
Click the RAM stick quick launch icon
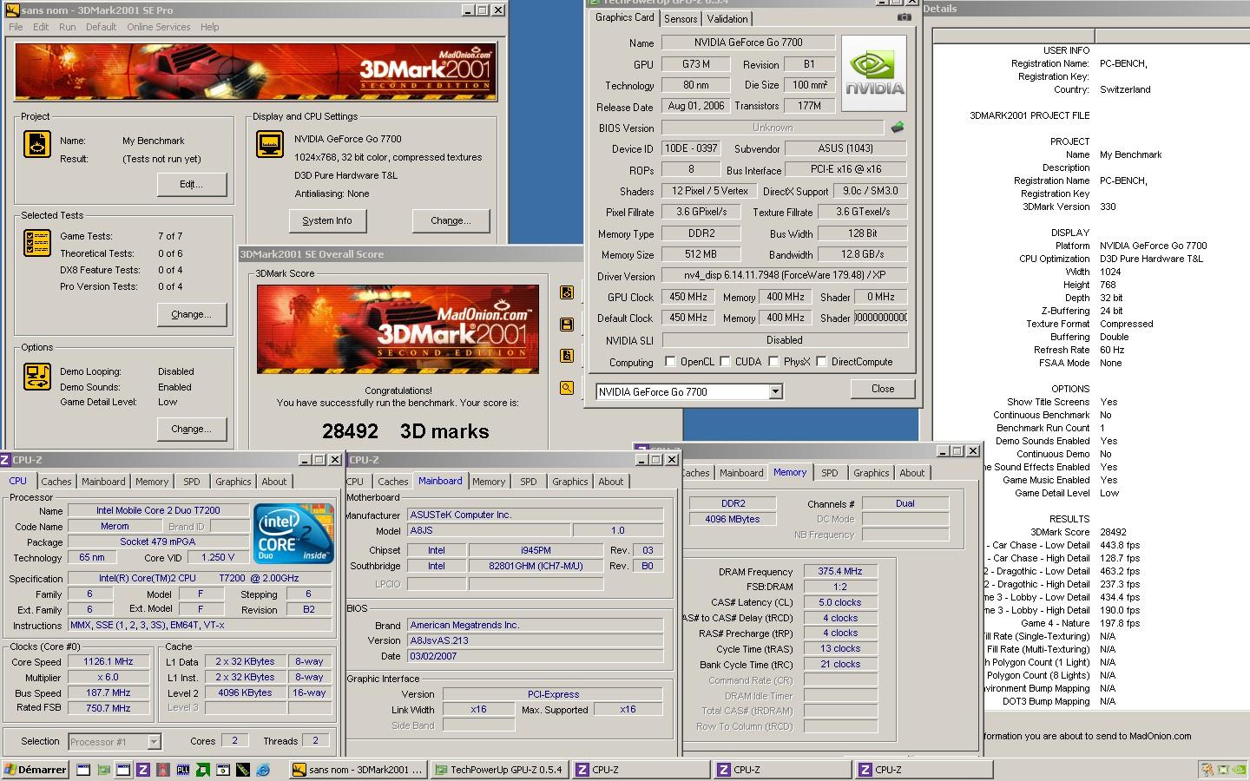coord(243,770)
